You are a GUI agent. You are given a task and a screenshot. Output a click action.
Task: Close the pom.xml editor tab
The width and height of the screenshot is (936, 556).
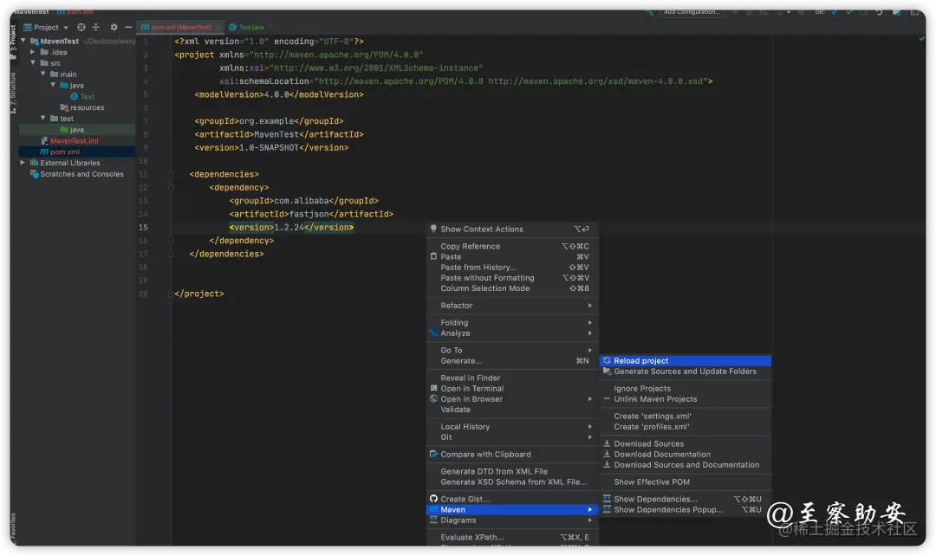point(218,28)
